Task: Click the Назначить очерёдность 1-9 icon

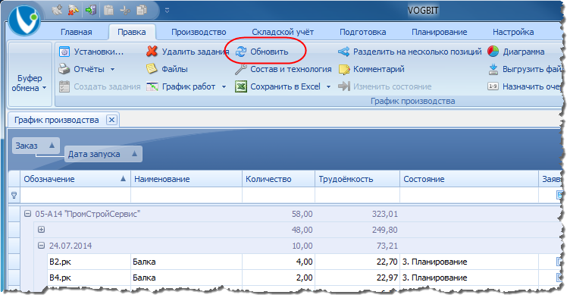Action: [x=493, y=86]
